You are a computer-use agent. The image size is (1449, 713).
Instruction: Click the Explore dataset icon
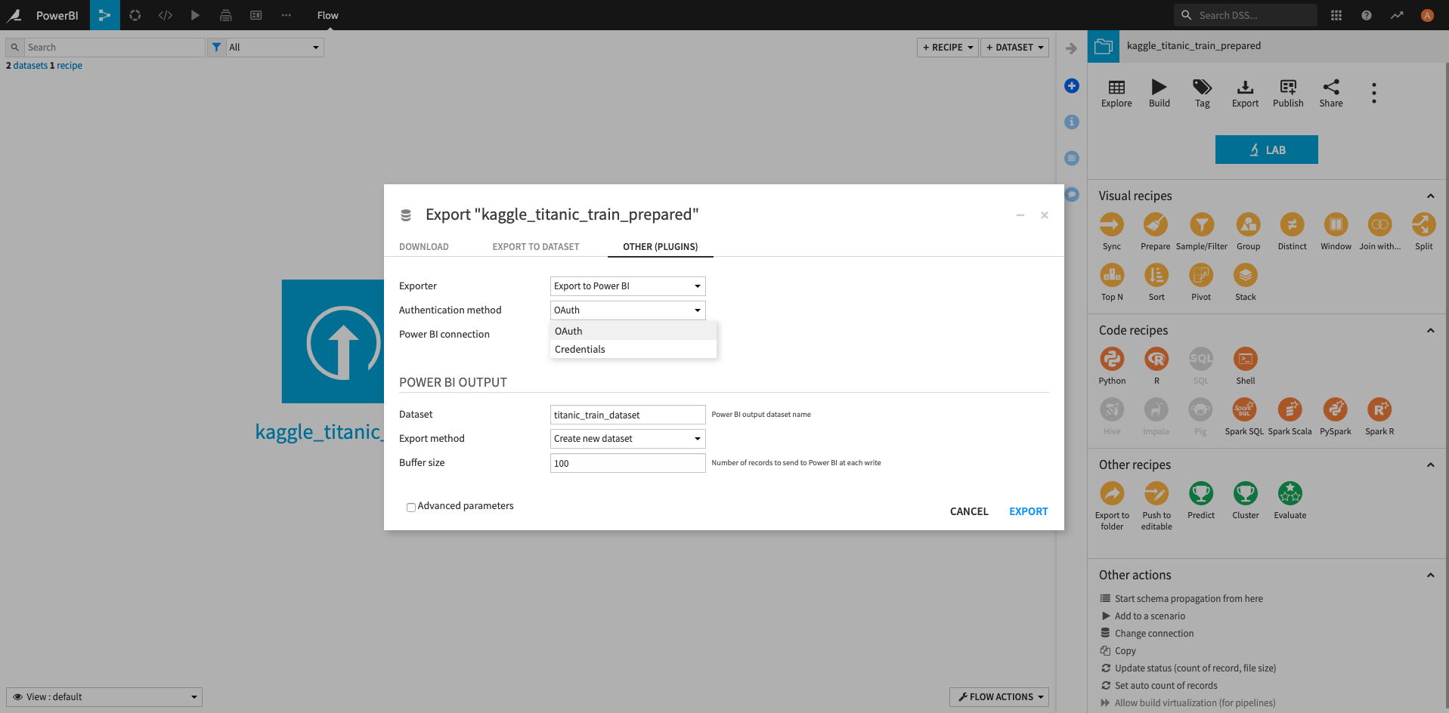pos(1116,88)
